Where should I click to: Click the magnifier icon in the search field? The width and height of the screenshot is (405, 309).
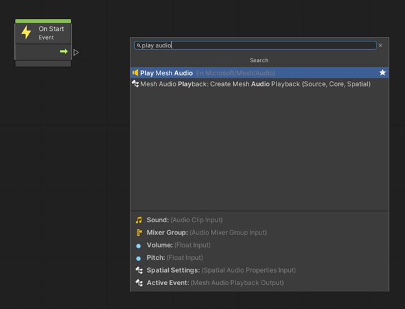(139, 45)
